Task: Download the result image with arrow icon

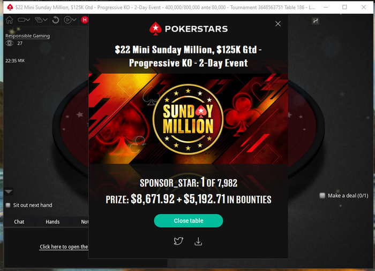Action: 198,241
